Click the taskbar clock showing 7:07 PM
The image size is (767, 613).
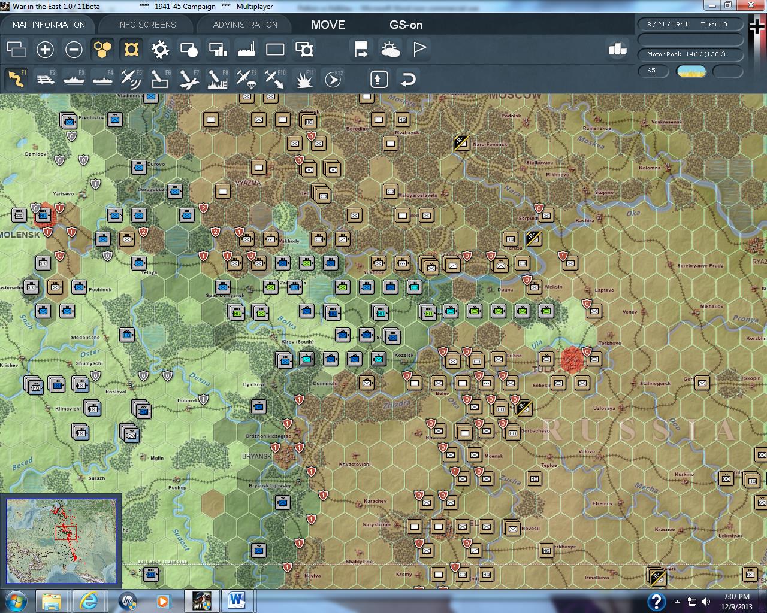736,601
